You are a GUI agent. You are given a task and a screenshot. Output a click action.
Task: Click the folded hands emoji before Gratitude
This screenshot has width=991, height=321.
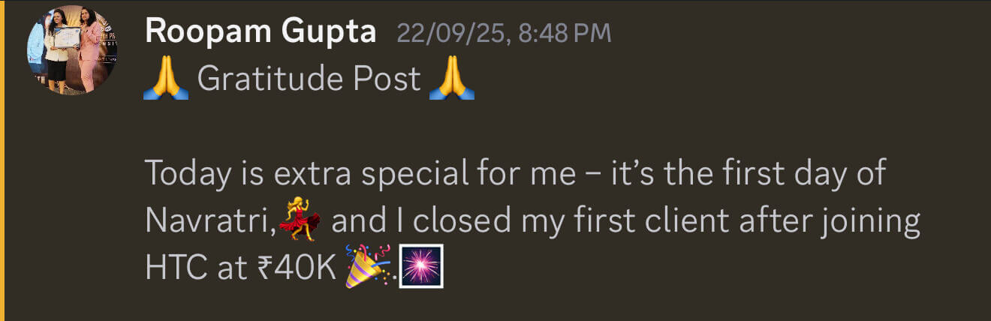pos(164,79)
